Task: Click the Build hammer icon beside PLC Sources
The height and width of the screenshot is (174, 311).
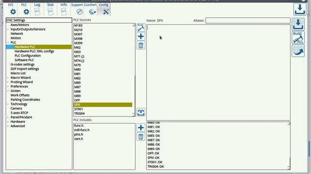Action: pyautogui.click(x=141, y=28)
